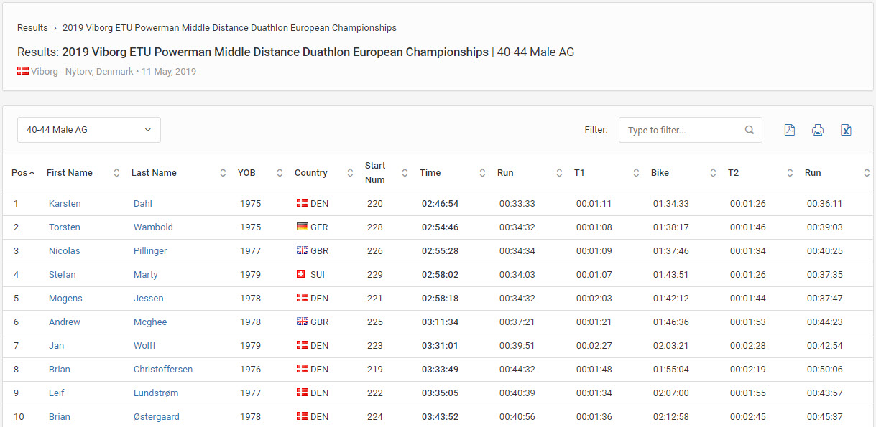876x427 pixels.
Task: Open athlete profile for Torsten
Action: (65, 227)
